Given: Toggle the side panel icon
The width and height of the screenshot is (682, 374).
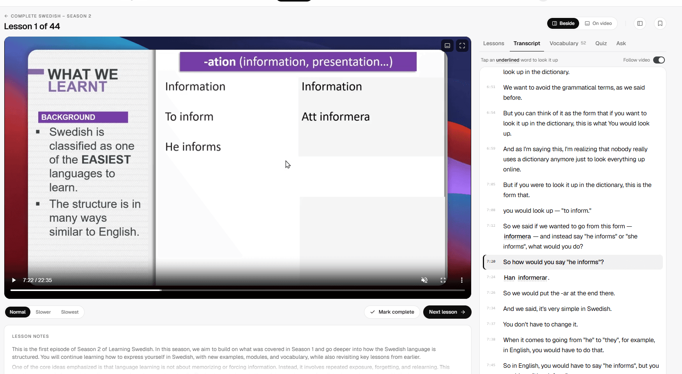Looking at the screenshot, I should click(640, 23).
